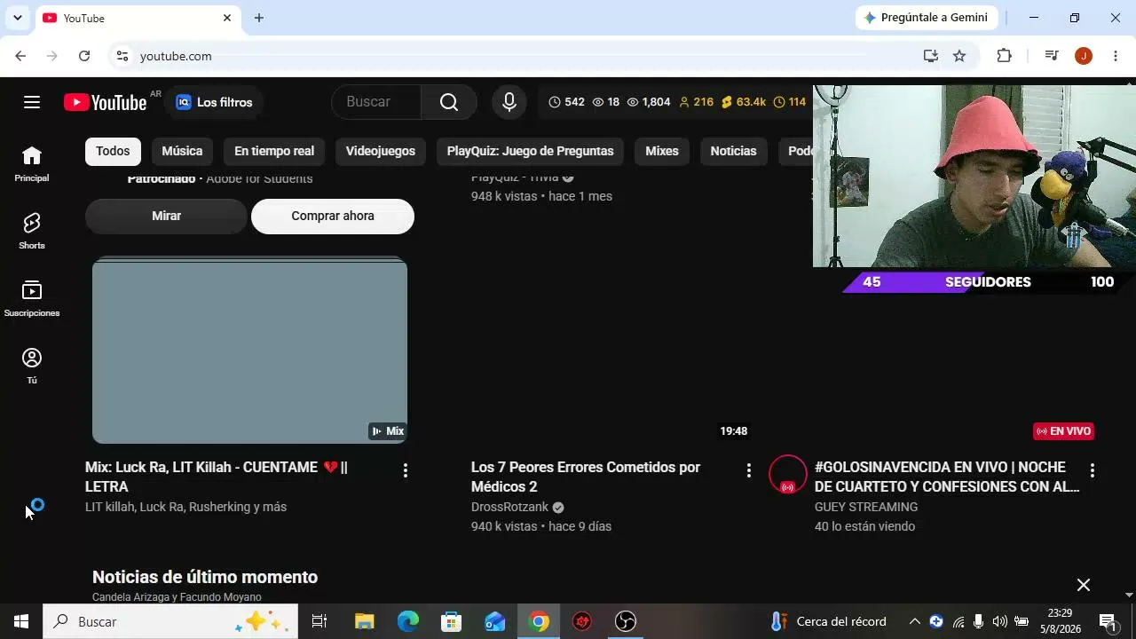Select the PlayQuiz: Juego de Preguntas chip
This screenshot has width=1136, height=639.
point(531,151)
